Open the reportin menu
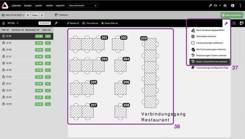This screenshot has width=245, height=139. (60, 5)
